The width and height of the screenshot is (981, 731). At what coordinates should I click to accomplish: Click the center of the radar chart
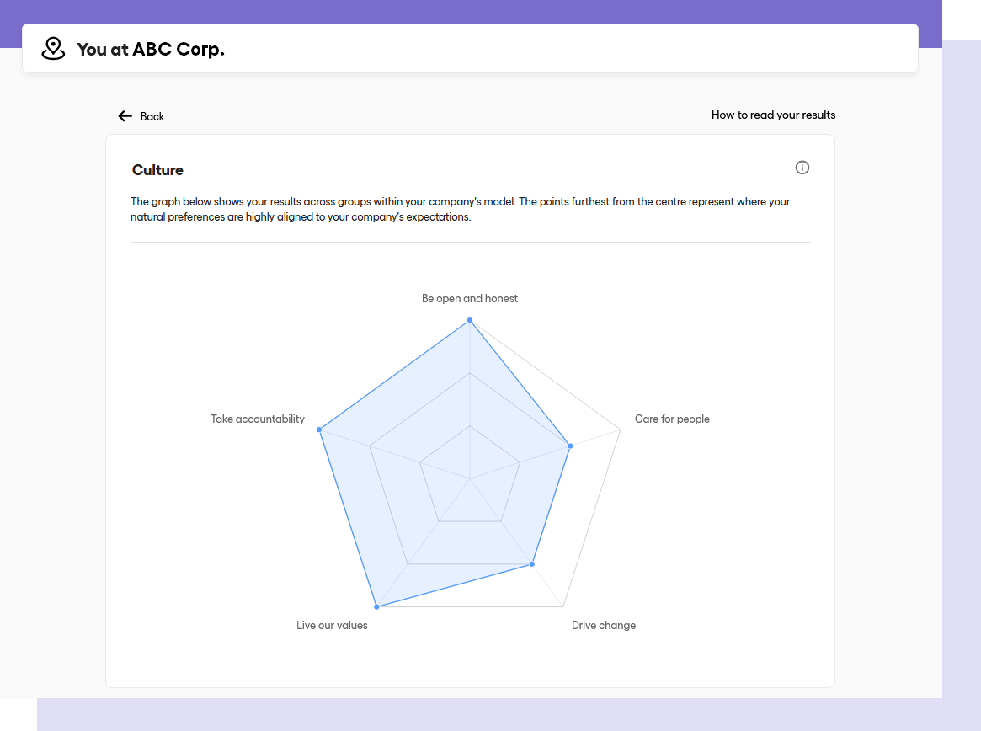point(470,478)
